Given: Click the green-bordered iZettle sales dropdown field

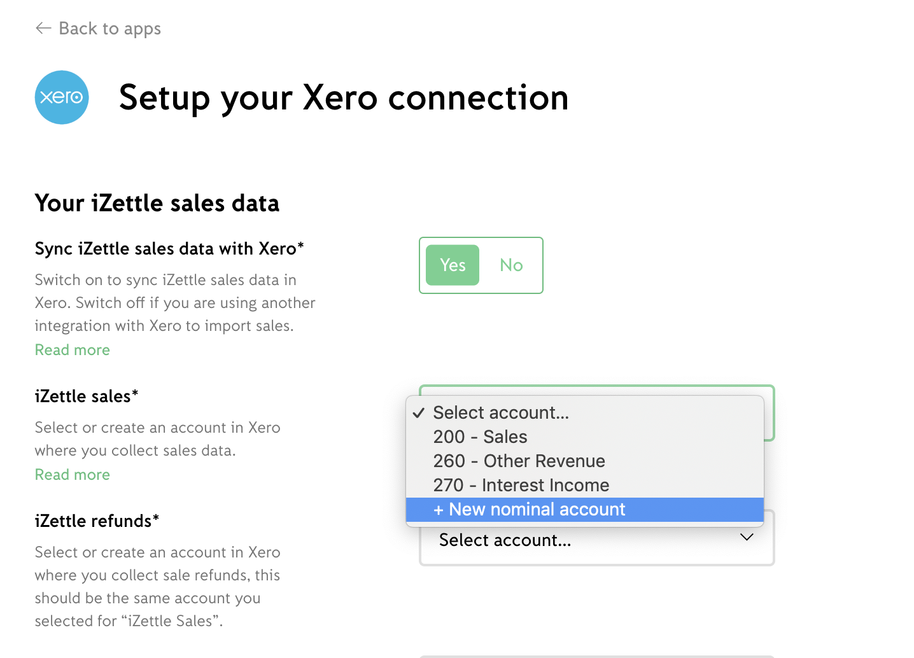Looking at the screenshot, I should pos(769,414).
